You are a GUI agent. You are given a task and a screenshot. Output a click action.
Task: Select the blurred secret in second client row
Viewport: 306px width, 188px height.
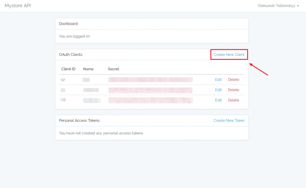click(x=151, y=90)
